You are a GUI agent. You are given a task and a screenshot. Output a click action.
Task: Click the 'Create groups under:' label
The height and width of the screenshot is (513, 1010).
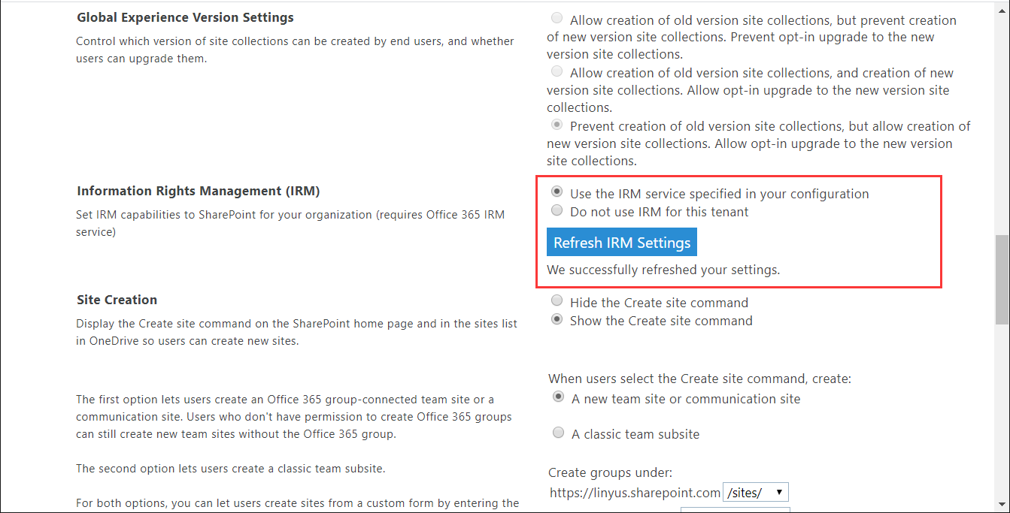tap(610, 472)
